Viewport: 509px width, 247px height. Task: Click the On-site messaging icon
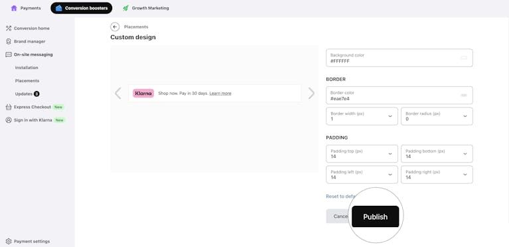[x=9, y=54]
